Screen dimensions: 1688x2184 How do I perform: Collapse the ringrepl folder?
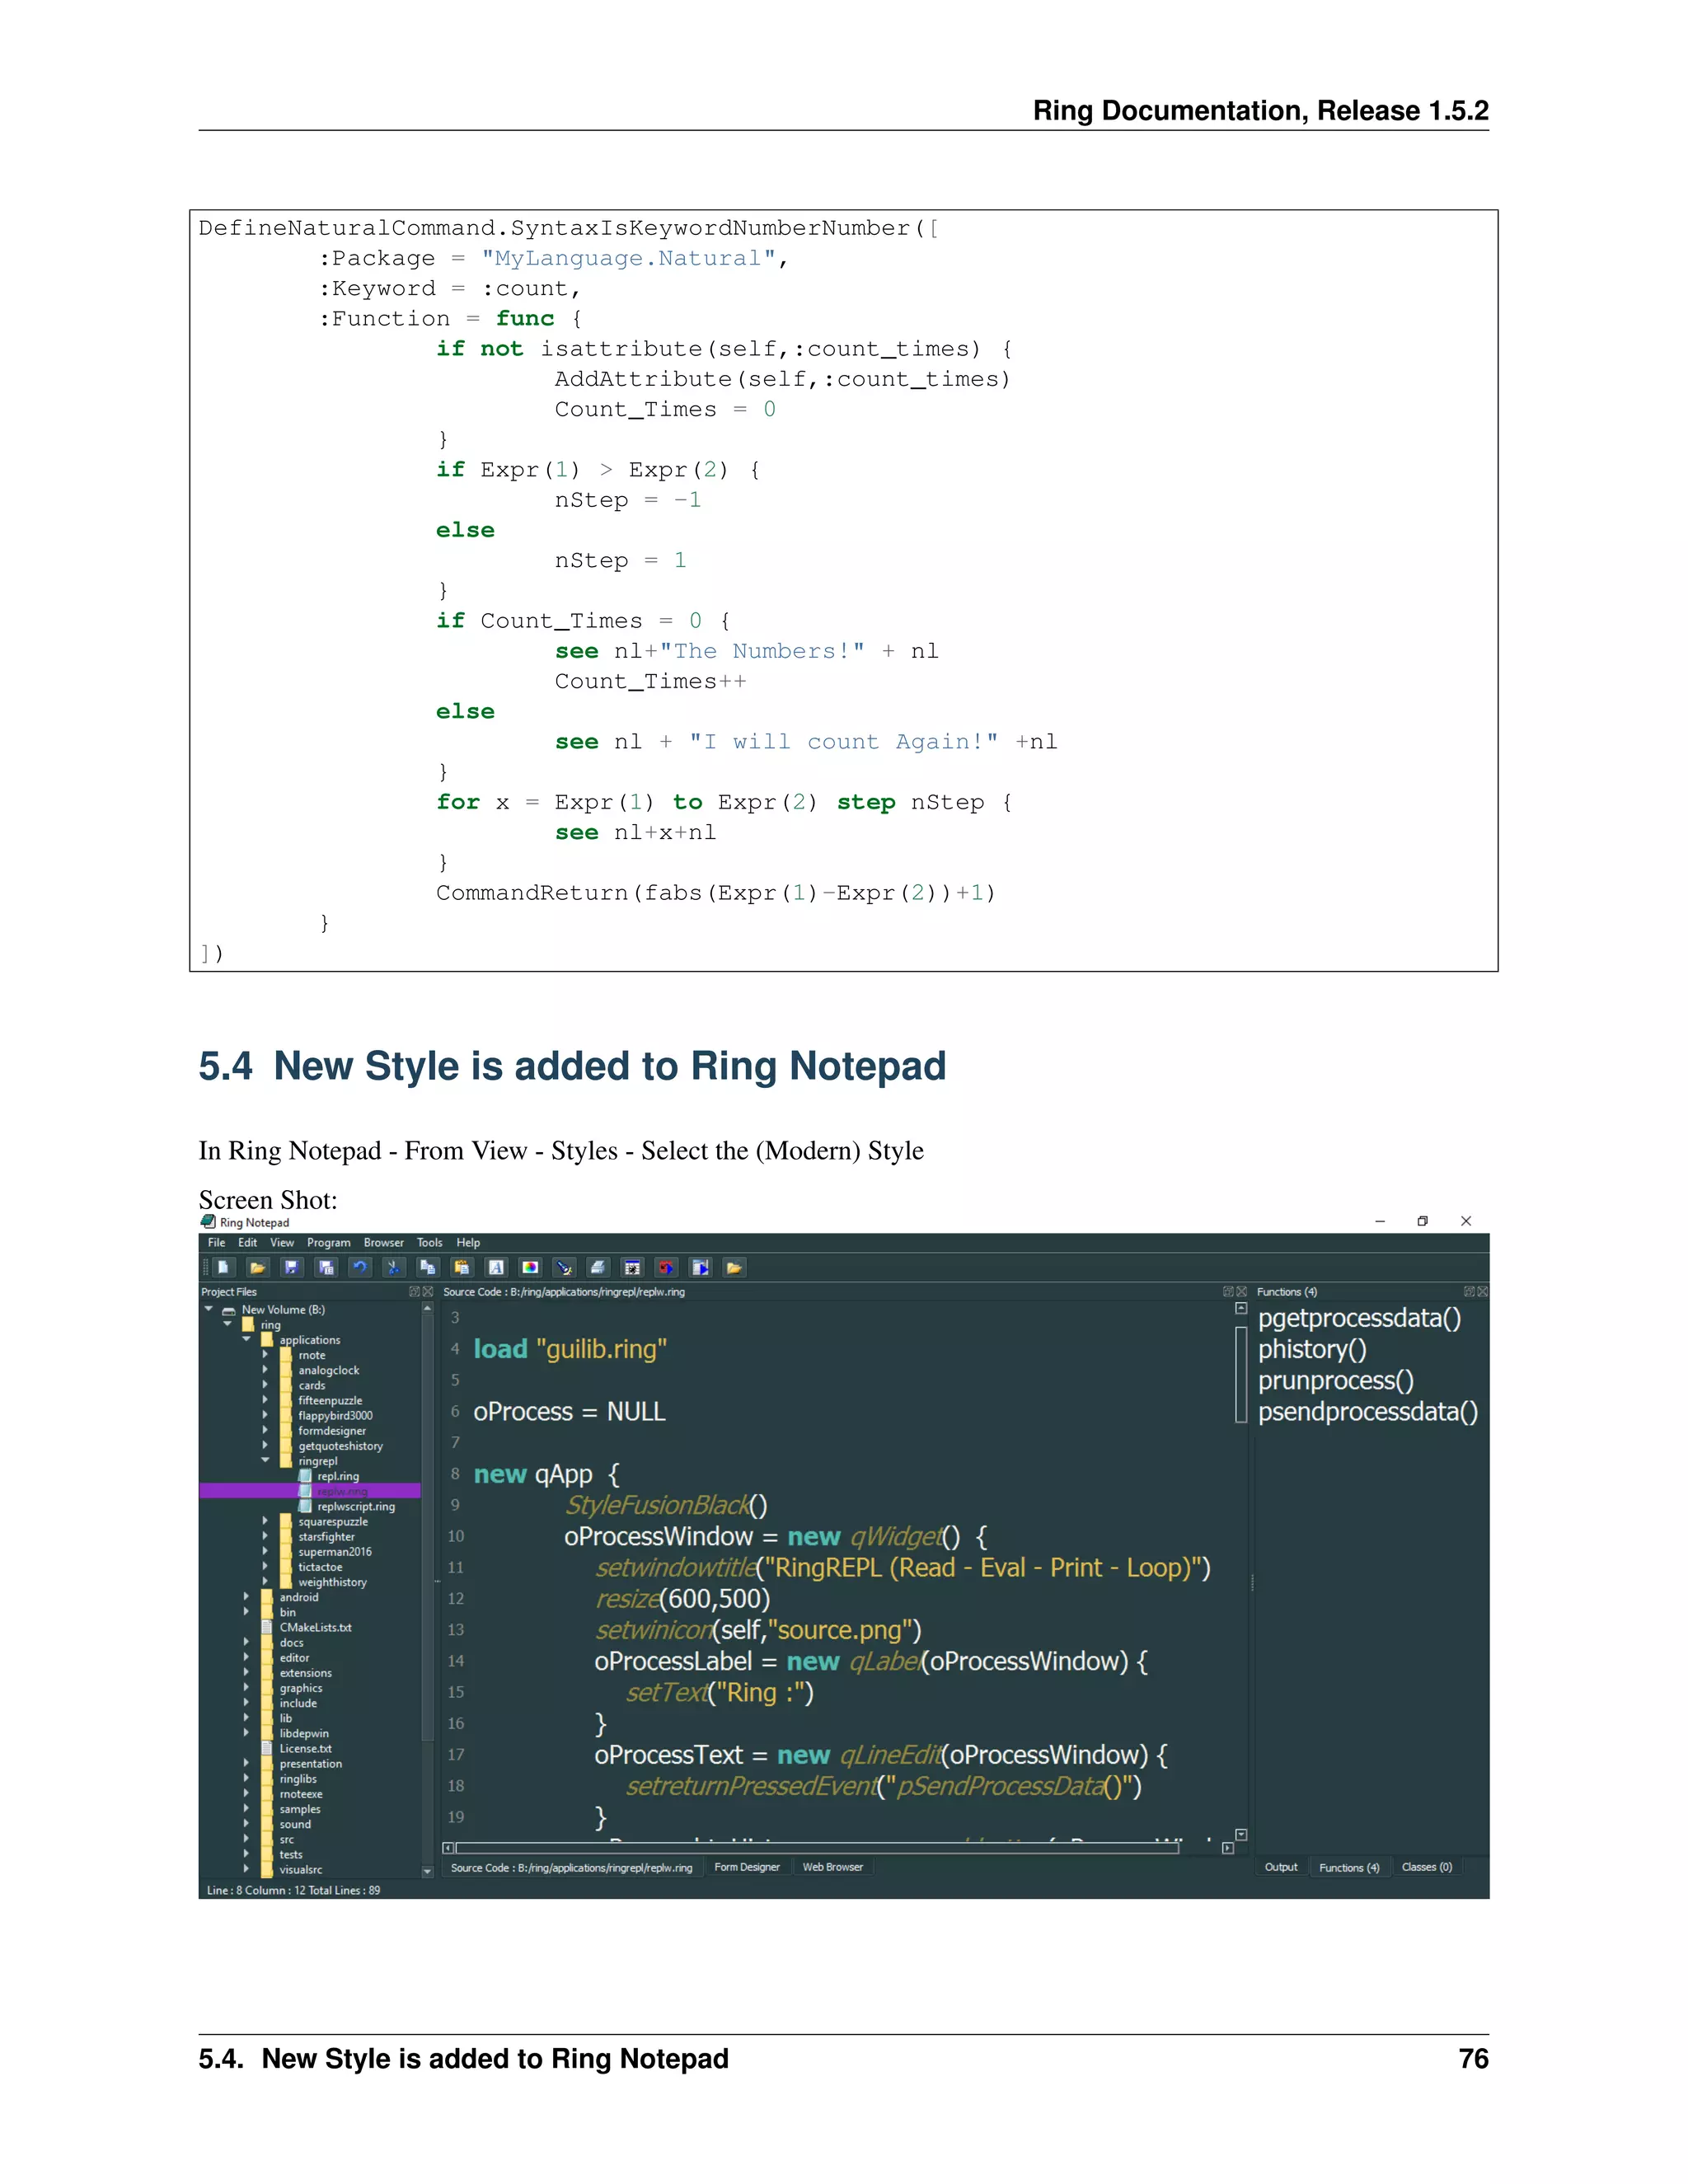(x=266, y=1461)
